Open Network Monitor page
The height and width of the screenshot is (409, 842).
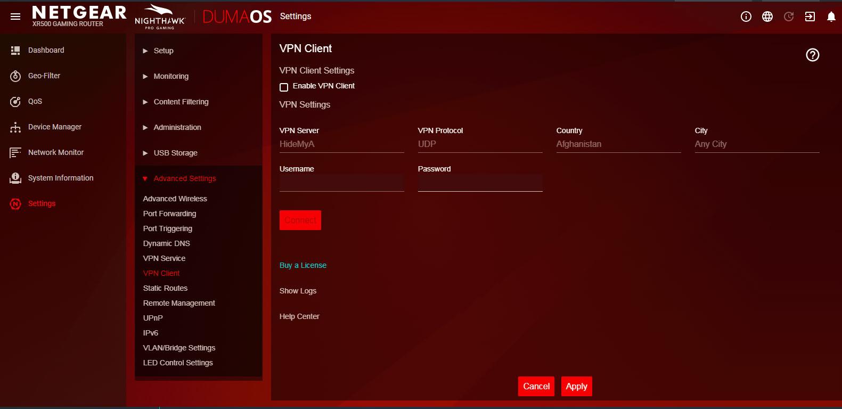tap(56, 152)
